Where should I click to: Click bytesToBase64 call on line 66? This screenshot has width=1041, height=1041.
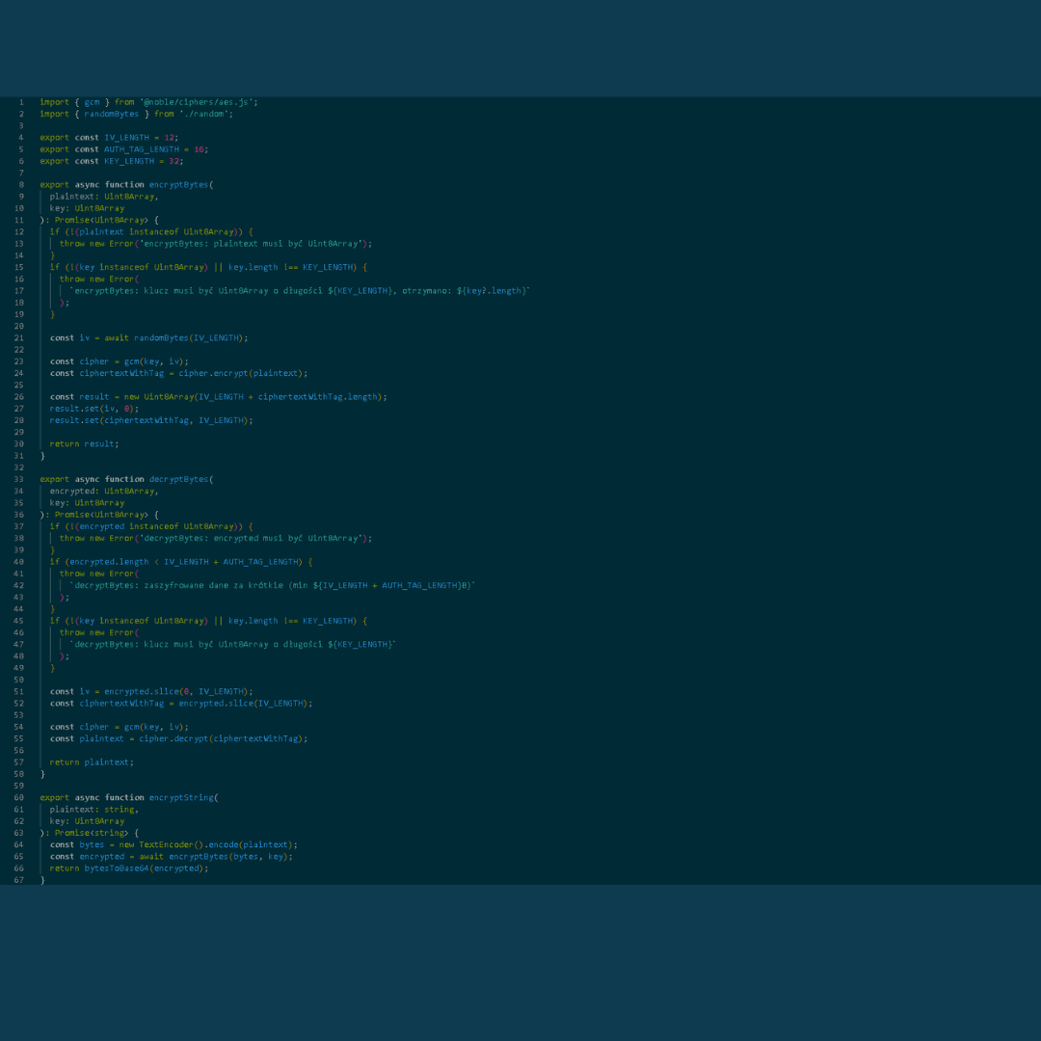(117, 868)
